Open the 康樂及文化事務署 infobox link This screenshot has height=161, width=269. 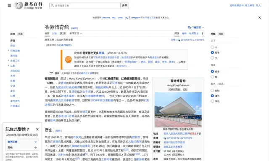[x=173, y=147]
